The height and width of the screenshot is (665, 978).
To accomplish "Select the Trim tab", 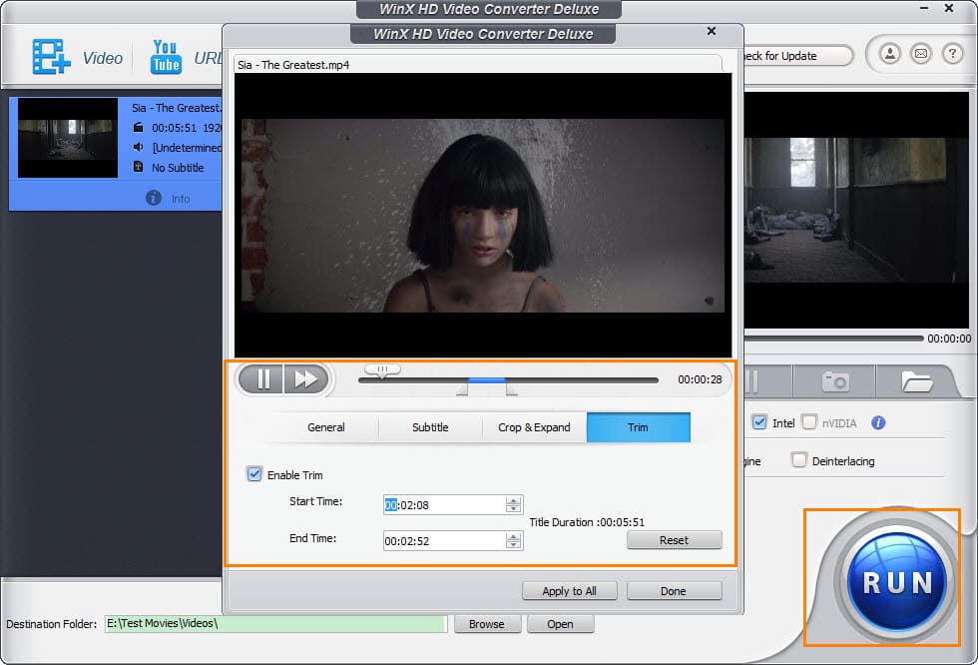I will (638, 427).
